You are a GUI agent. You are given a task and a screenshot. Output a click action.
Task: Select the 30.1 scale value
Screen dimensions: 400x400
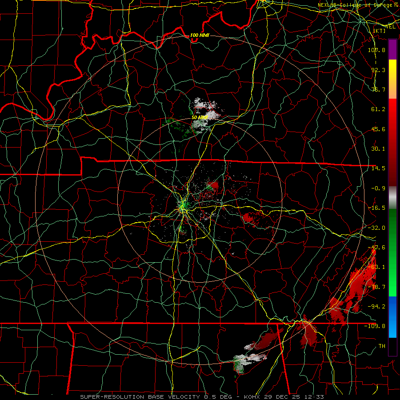(x=378, y=149)
